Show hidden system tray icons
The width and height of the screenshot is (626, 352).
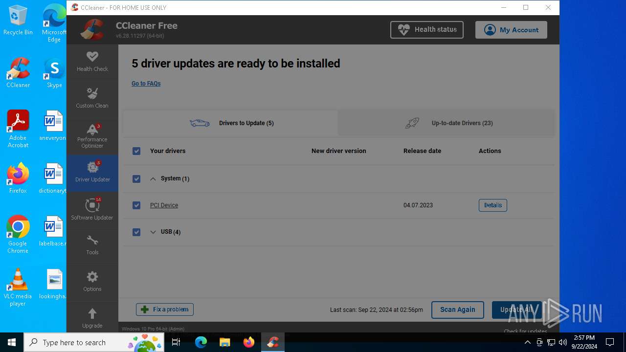(x=528, y=342)
